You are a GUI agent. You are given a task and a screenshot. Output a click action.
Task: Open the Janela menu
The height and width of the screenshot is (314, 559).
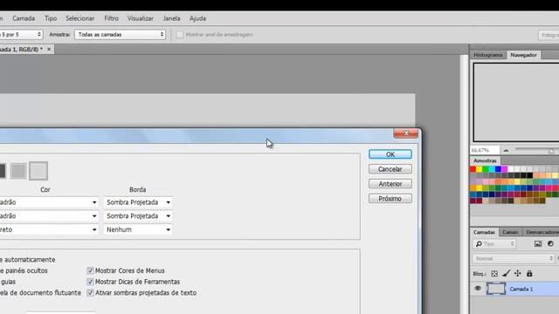[171, 18]
